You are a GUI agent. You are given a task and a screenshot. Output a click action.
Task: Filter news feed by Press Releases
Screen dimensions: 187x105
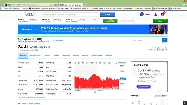[x=34, y=104]
